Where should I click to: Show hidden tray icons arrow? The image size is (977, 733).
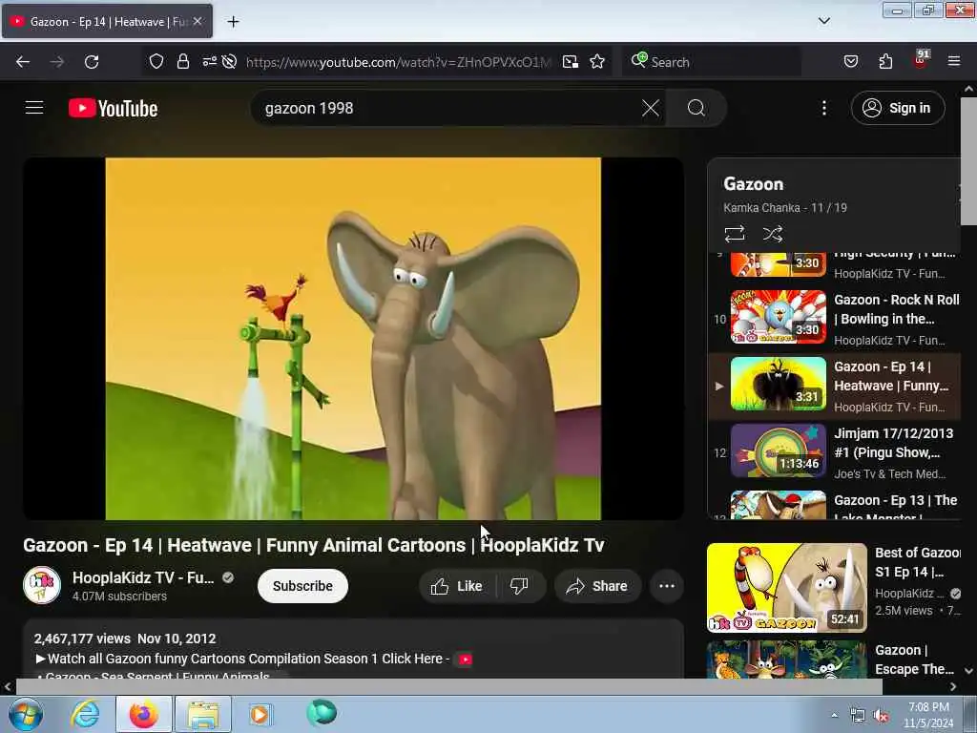834,715
